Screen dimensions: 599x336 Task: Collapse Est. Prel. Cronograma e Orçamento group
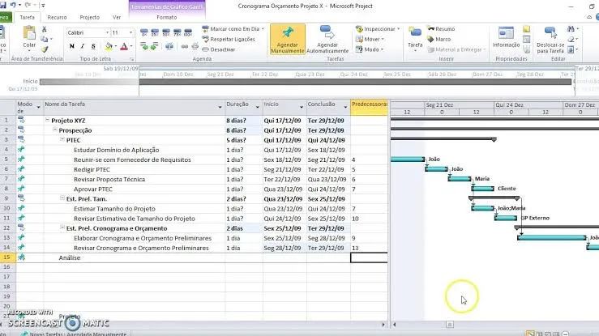62,228
